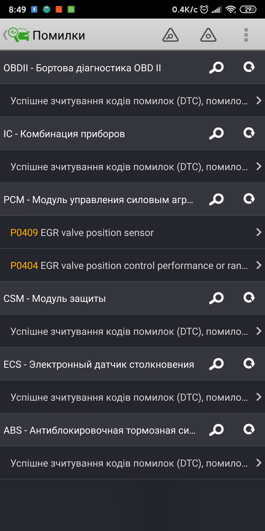Select the CSM security module header
Viewport: 265px width, 531px height.
[x=55, y=299]
